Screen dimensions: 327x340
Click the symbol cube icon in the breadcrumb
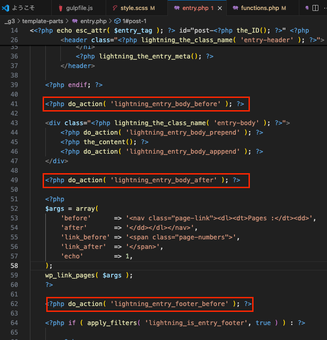(117, 21)
